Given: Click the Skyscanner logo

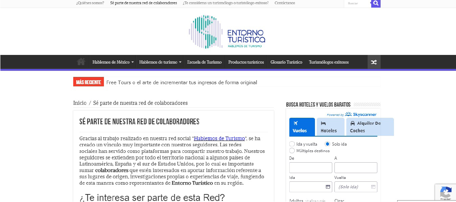Looking at the screenshot, I should click(360, 115).
